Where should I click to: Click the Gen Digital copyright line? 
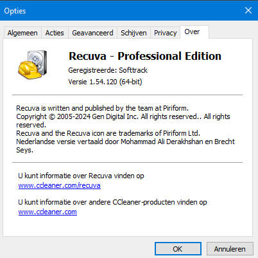(123, 120)
